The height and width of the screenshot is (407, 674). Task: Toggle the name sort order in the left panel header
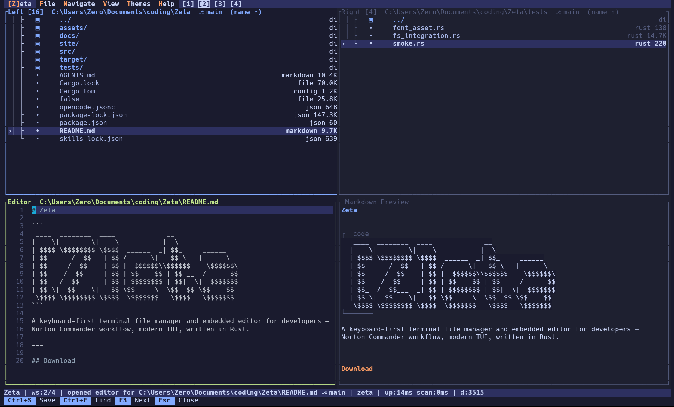(246, 12)
